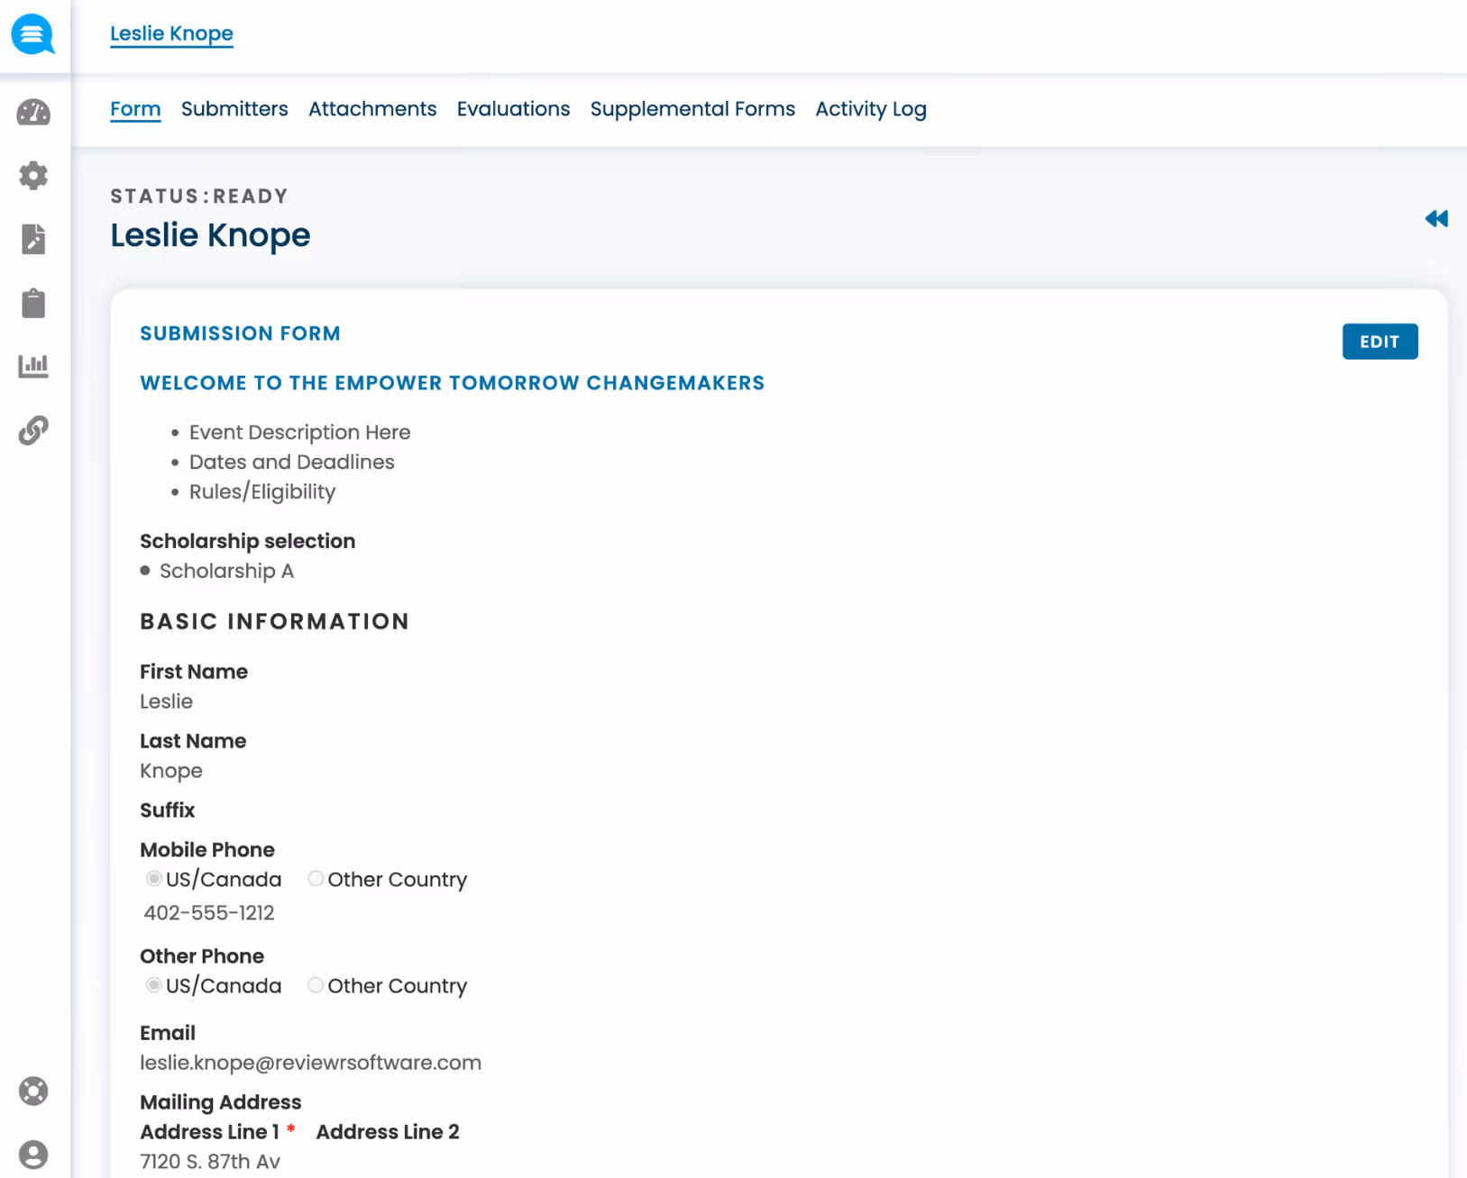Image resolution: width=1467 pixels, height=1178 pixels.
Task: Click the Reviewr chat-bubble logo
Action: click(x=33, y=34)
